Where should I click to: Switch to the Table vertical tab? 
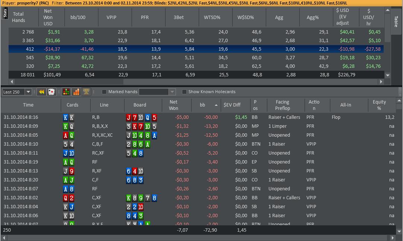[x=396, y=21]
